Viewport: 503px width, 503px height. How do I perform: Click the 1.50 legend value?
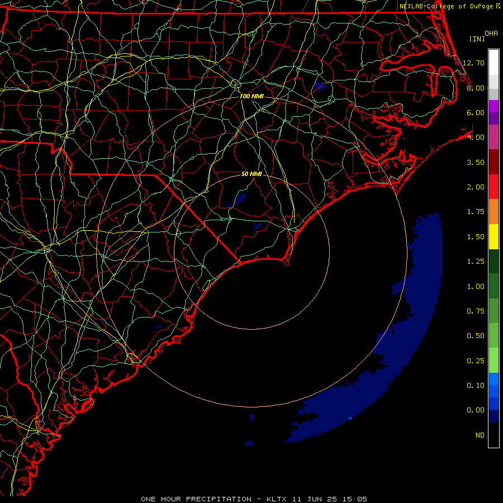[476, 237]
